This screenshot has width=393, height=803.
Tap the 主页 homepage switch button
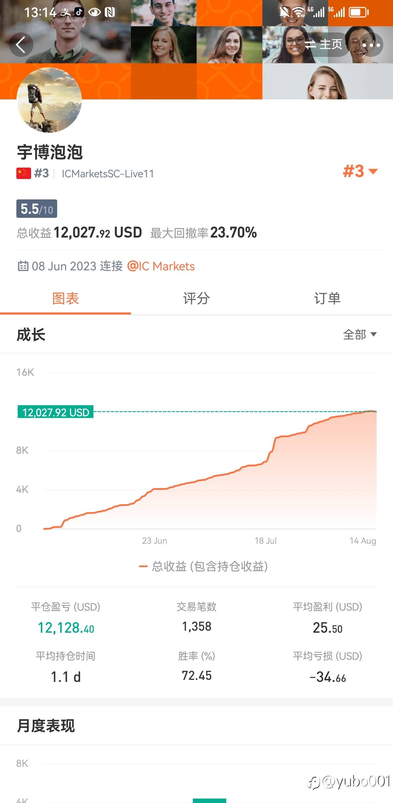pyautogui.click(x=323, y=44)
